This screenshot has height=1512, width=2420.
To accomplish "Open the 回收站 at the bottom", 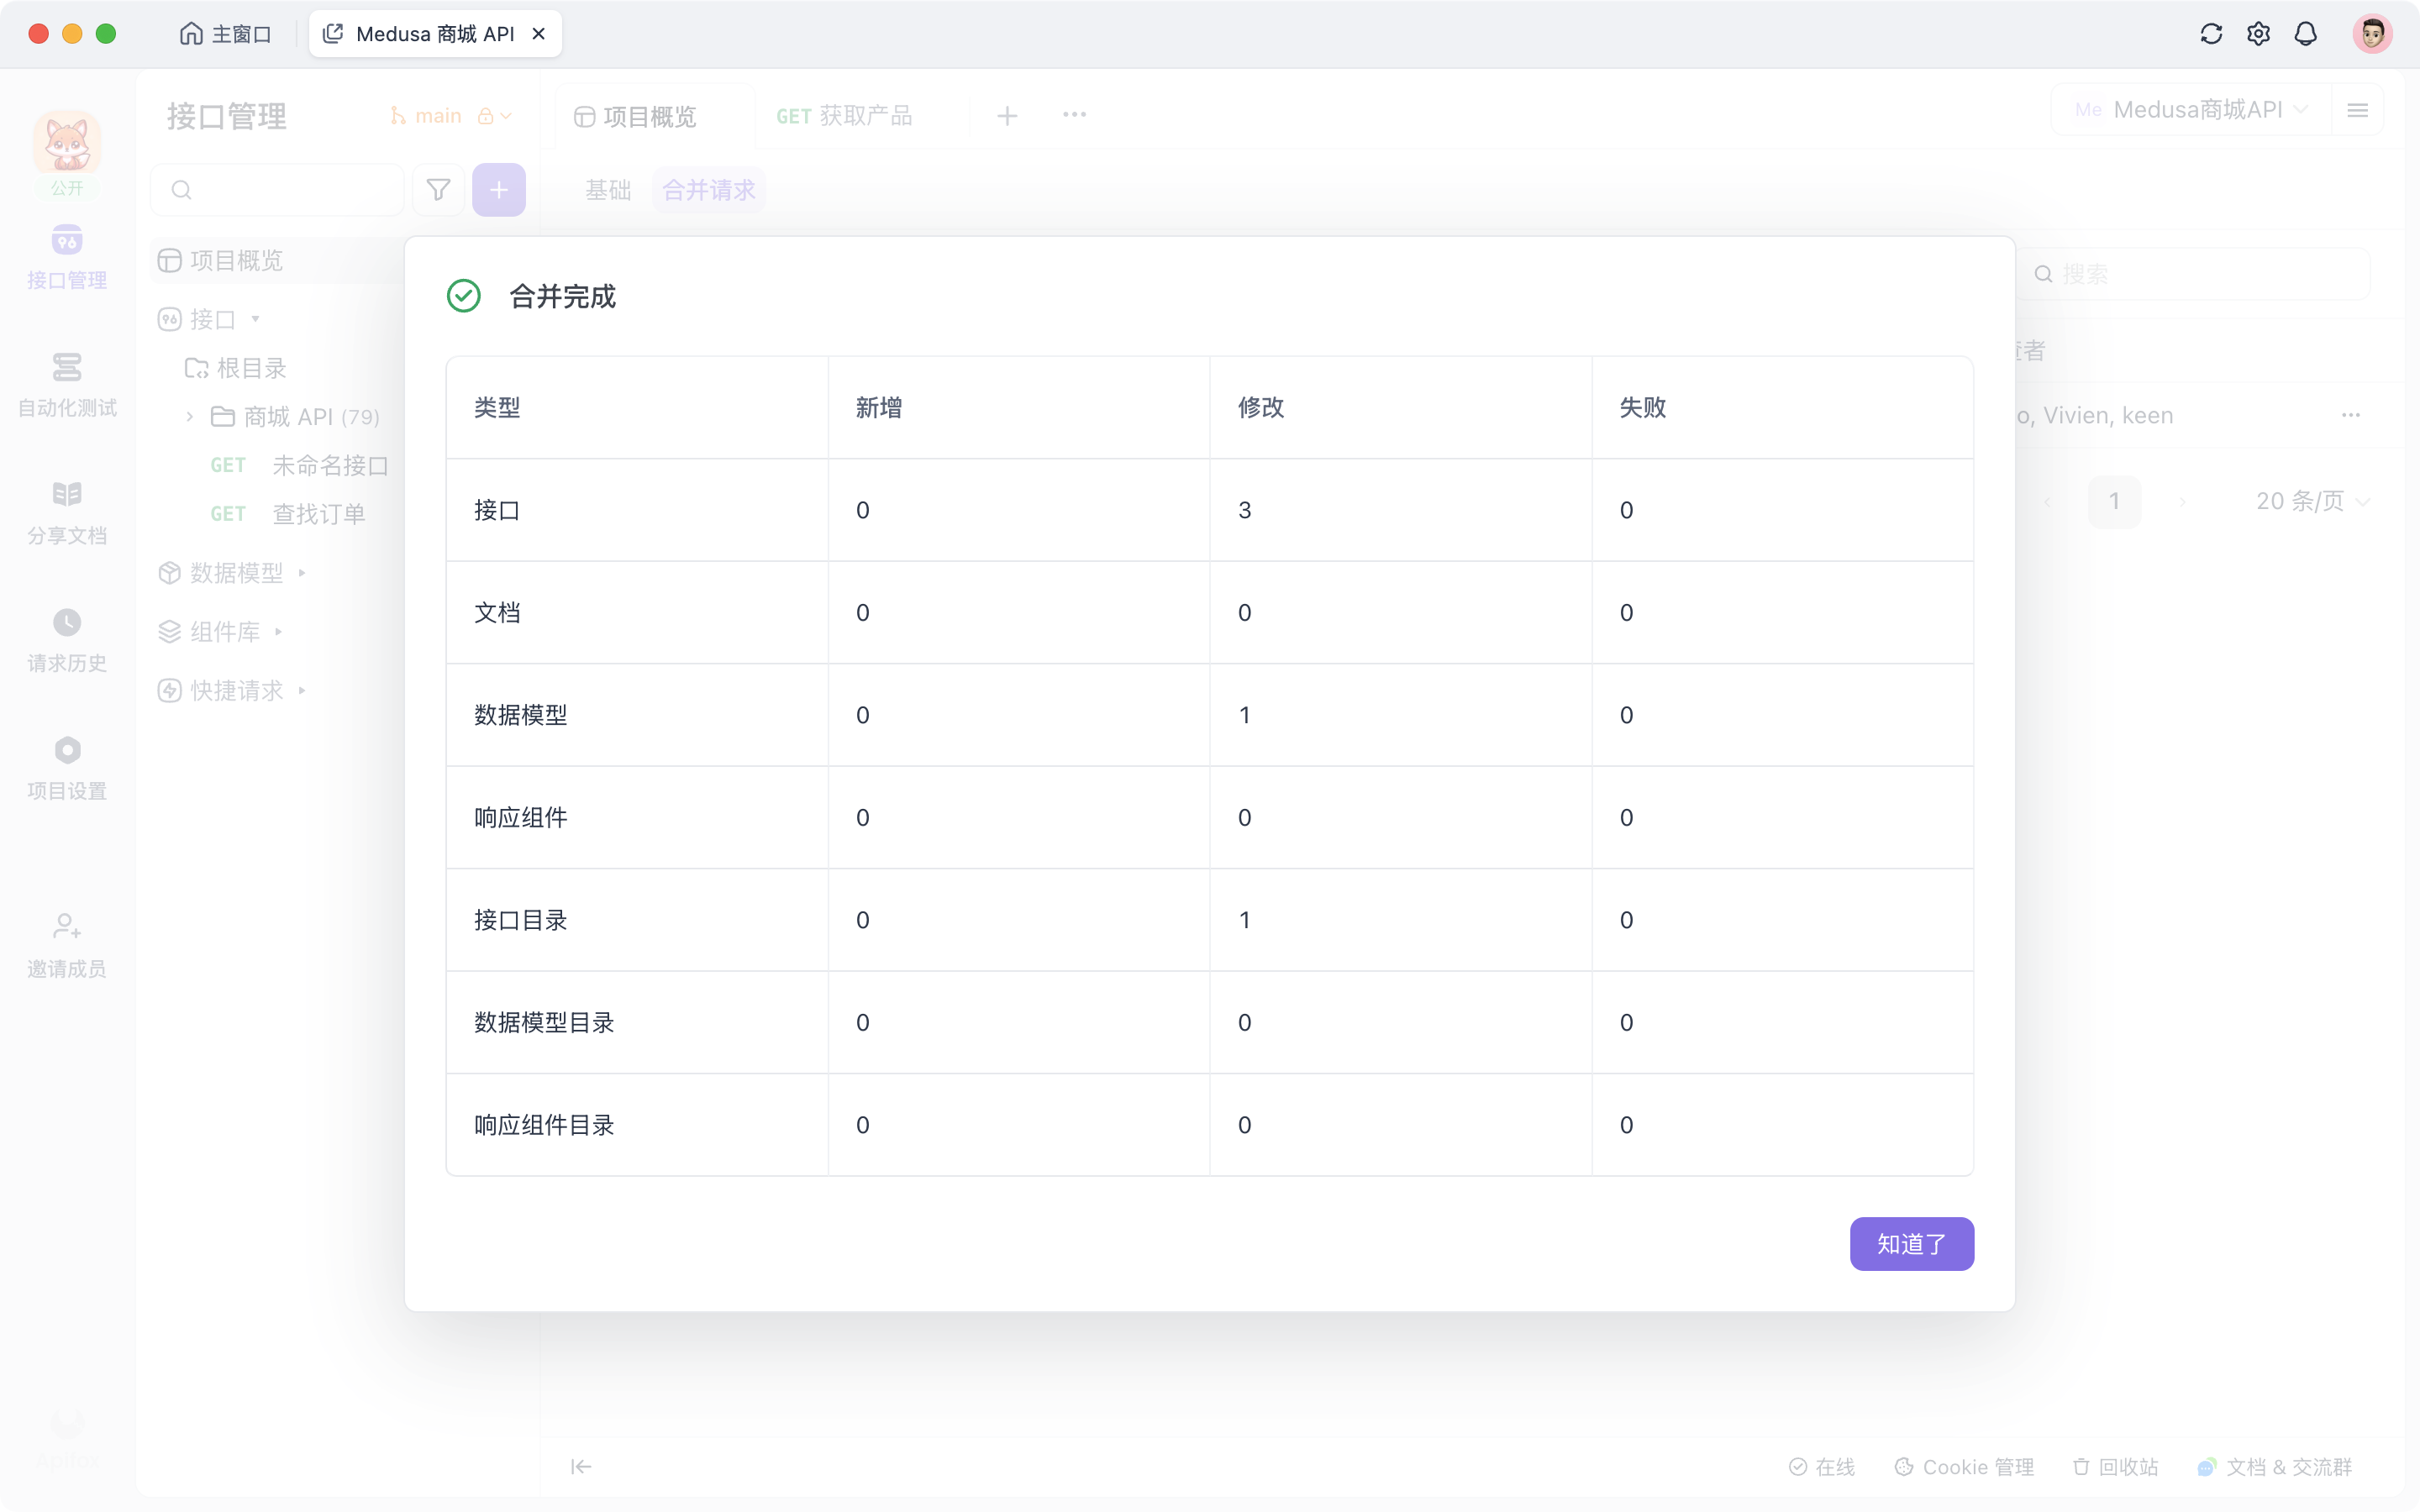I will click(2114, 1466).
